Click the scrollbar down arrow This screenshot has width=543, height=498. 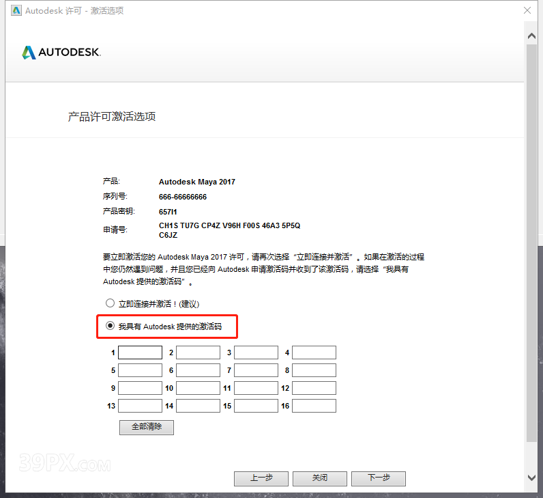point(531,478)
